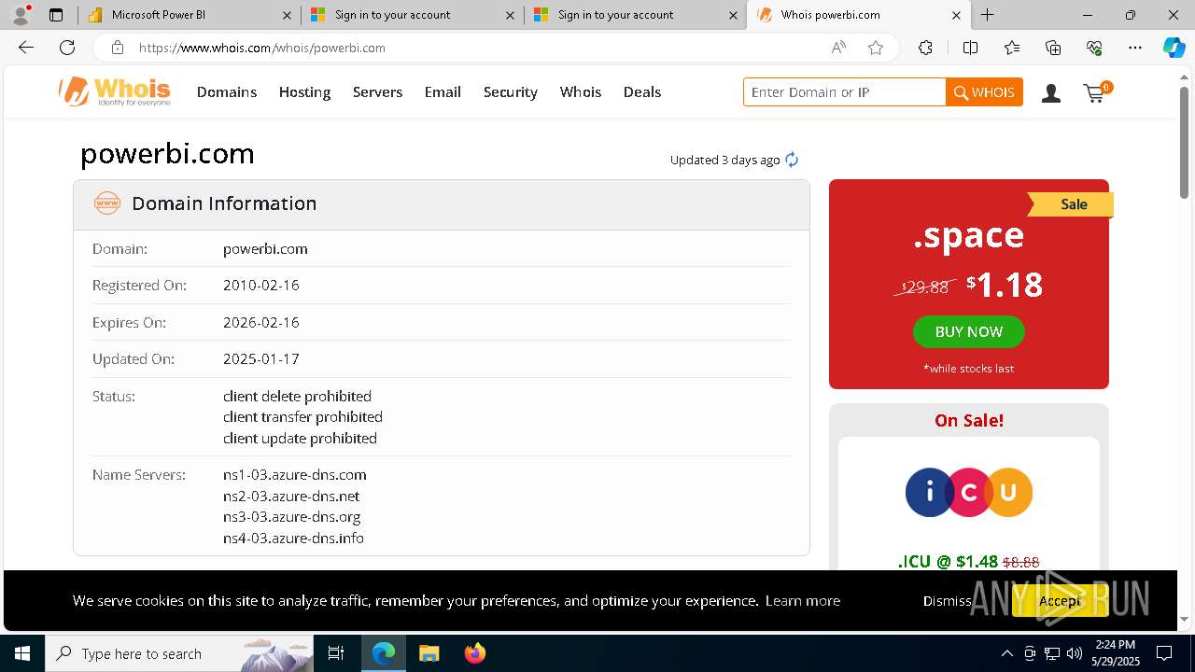Click the Whois logo
The width and height of the screenshot is (1195, 672).
tap(115, 91)
